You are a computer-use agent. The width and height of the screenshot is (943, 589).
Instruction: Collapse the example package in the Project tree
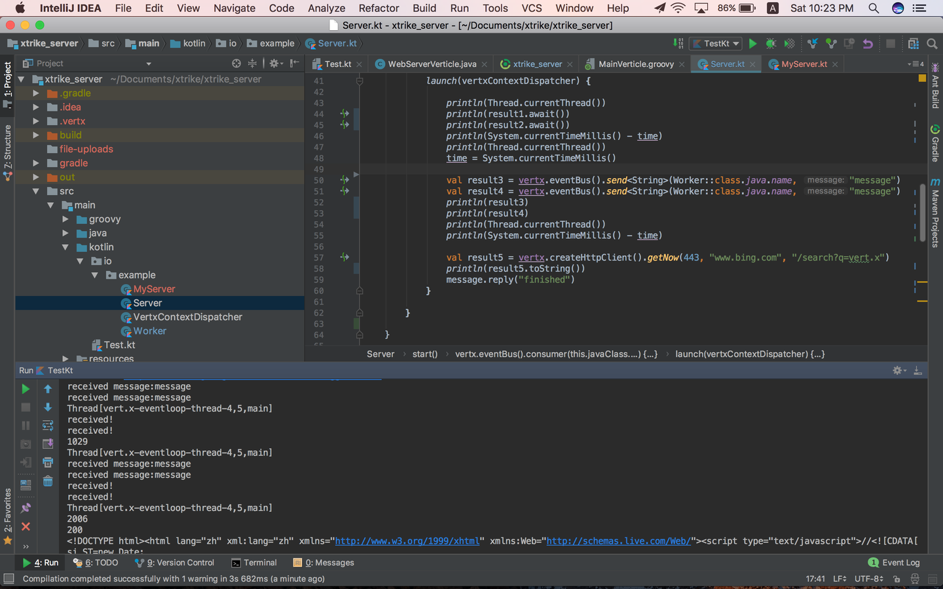point(95,275)
